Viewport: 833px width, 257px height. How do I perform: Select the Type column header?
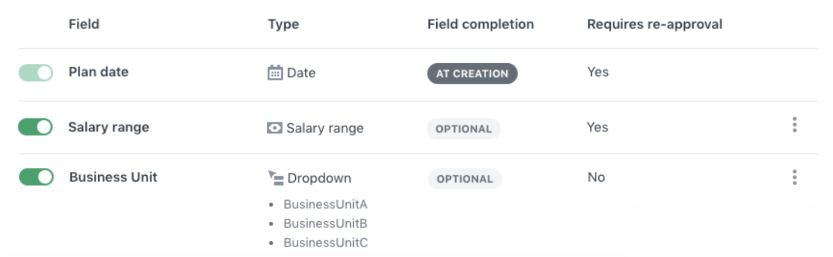[x=283, y=25]
